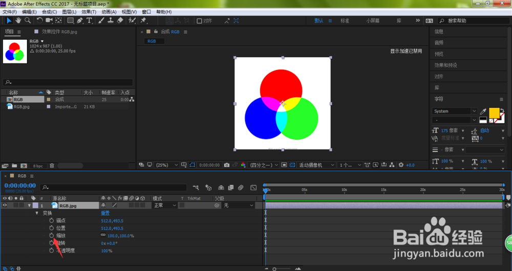
Task: Toggle scale constrain proportions link icon
Action: pos(103,235)
